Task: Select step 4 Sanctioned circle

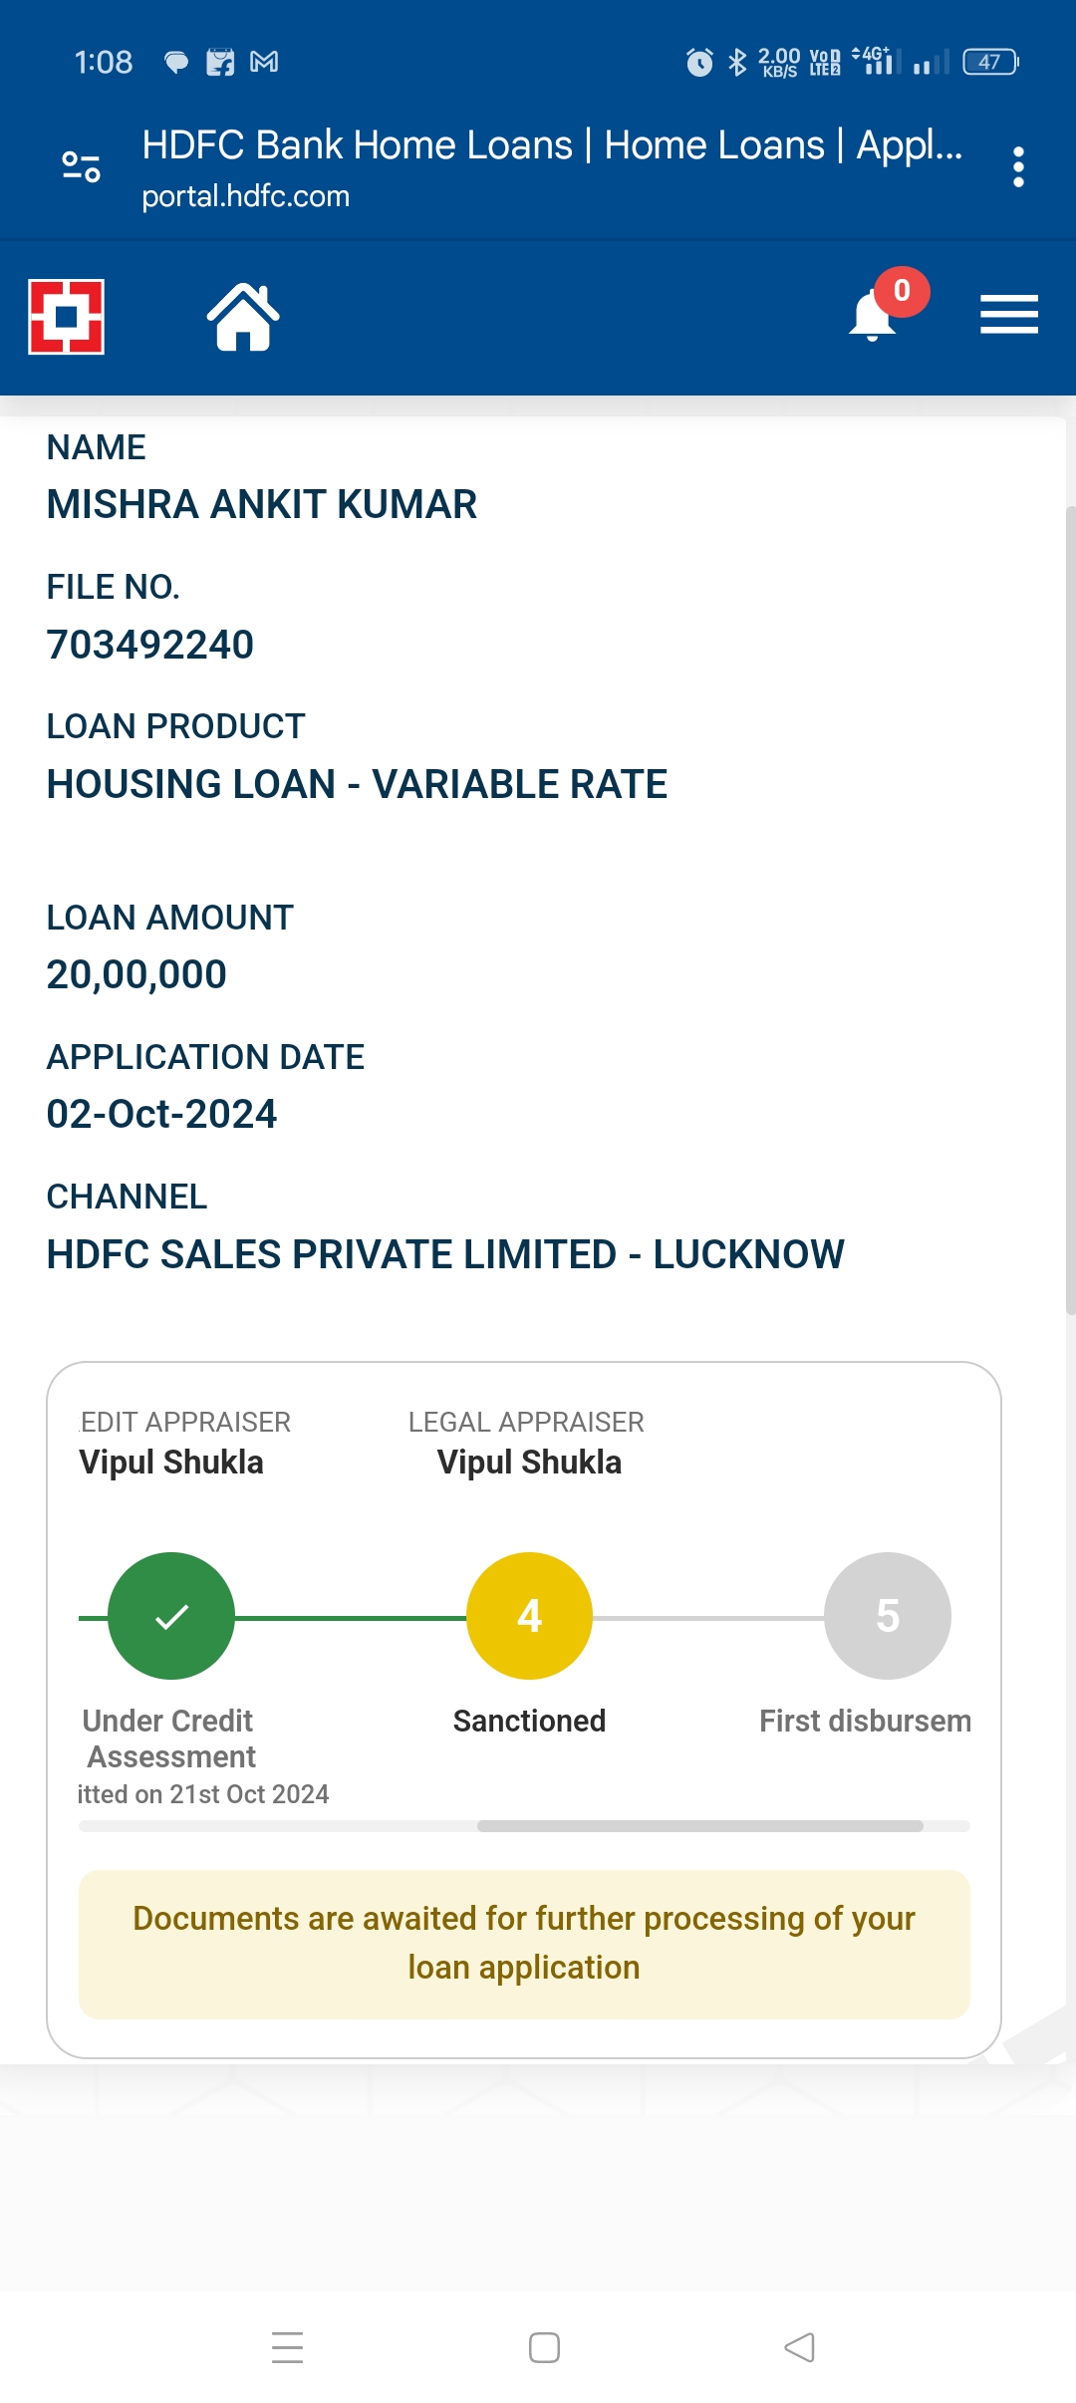Action: tap(529, 1615)
